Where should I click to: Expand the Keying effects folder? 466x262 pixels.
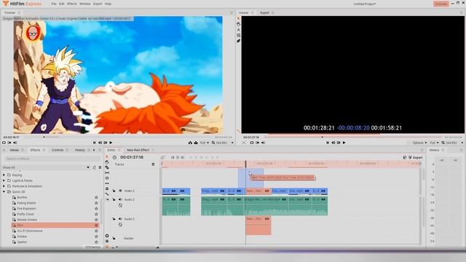tap(4, 175)
